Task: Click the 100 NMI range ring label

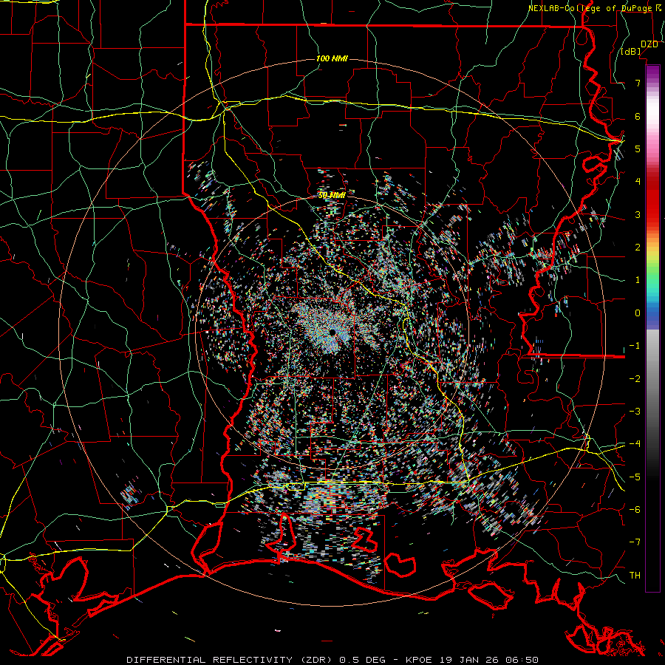Action: (x=332, y=58)
